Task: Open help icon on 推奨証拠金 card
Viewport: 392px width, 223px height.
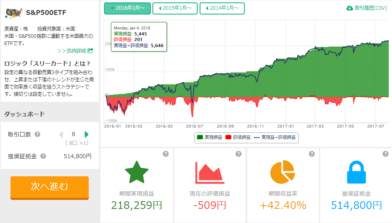Action: (x=385, y=154)
